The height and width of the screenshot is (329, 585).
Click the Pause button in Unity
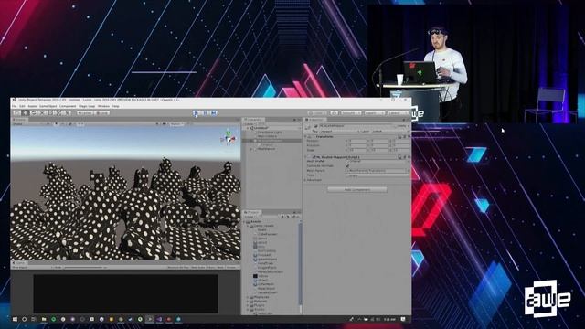point(205,113)
